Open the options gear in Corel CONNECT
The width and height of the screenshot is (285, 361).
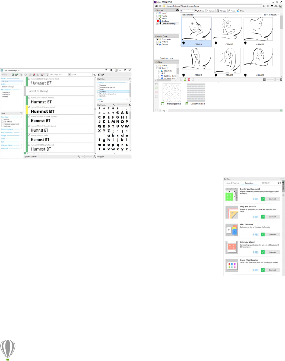(x=276, y=6)
